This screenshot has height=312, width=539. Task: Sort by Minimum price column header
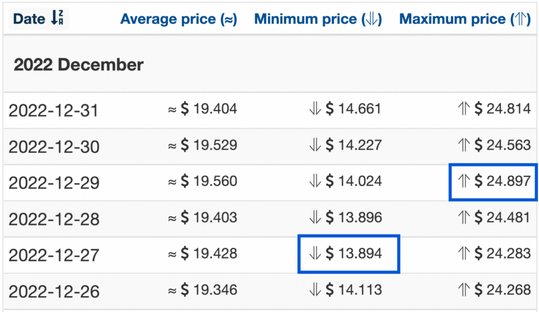point(318,19)
